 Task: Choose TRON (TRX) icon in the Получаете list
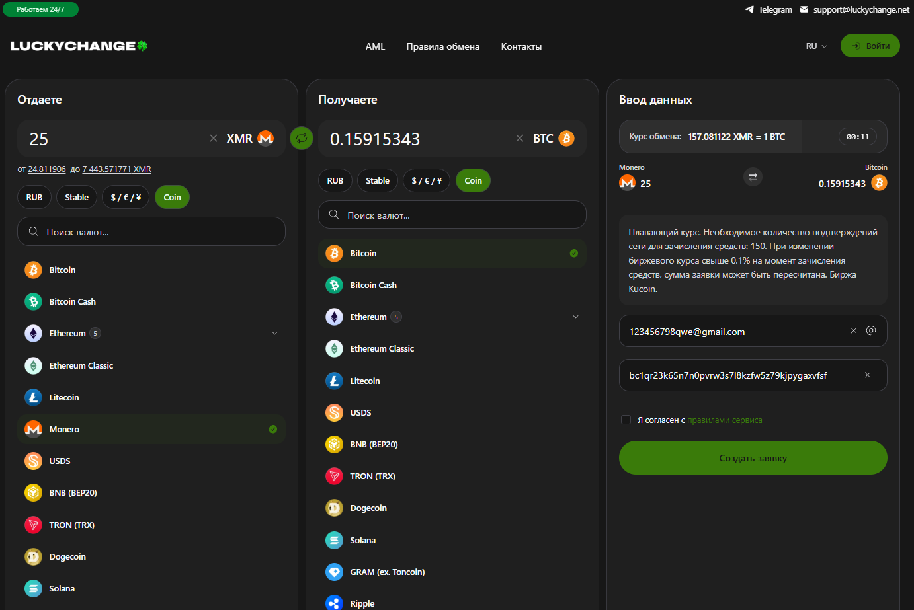334,476
